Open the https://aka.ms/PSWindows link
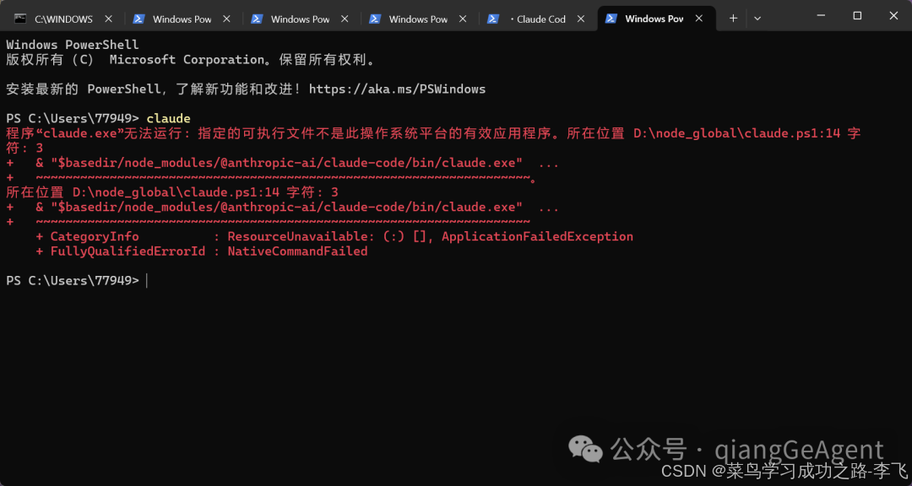Image resolution: width=912 pixels, height=486 pixels. coord(397,89)
